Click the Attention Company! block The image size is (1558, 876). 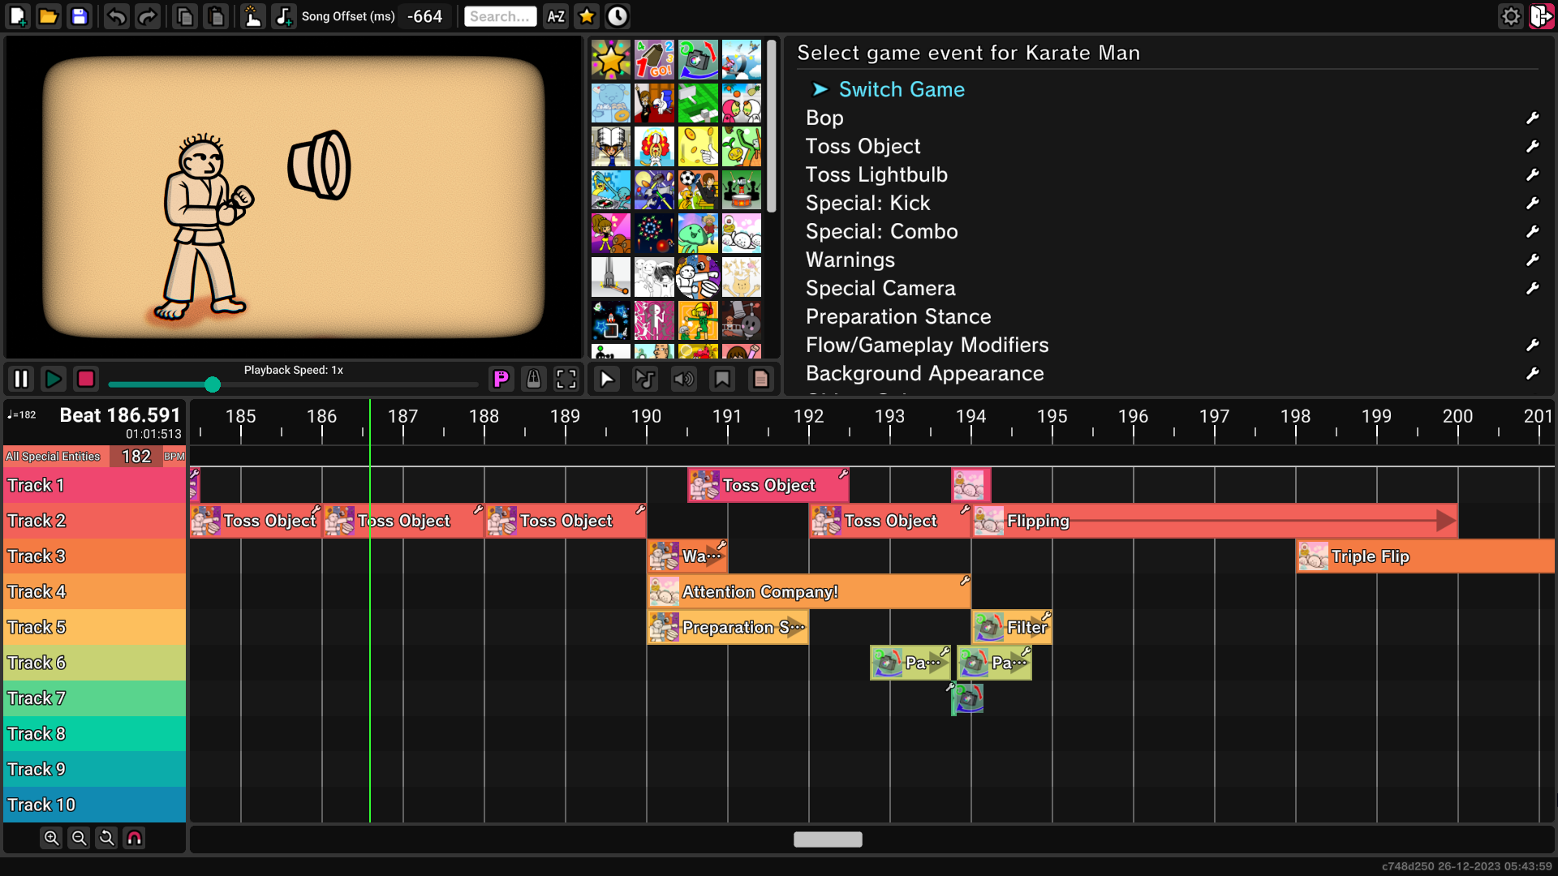click(809, 592)
